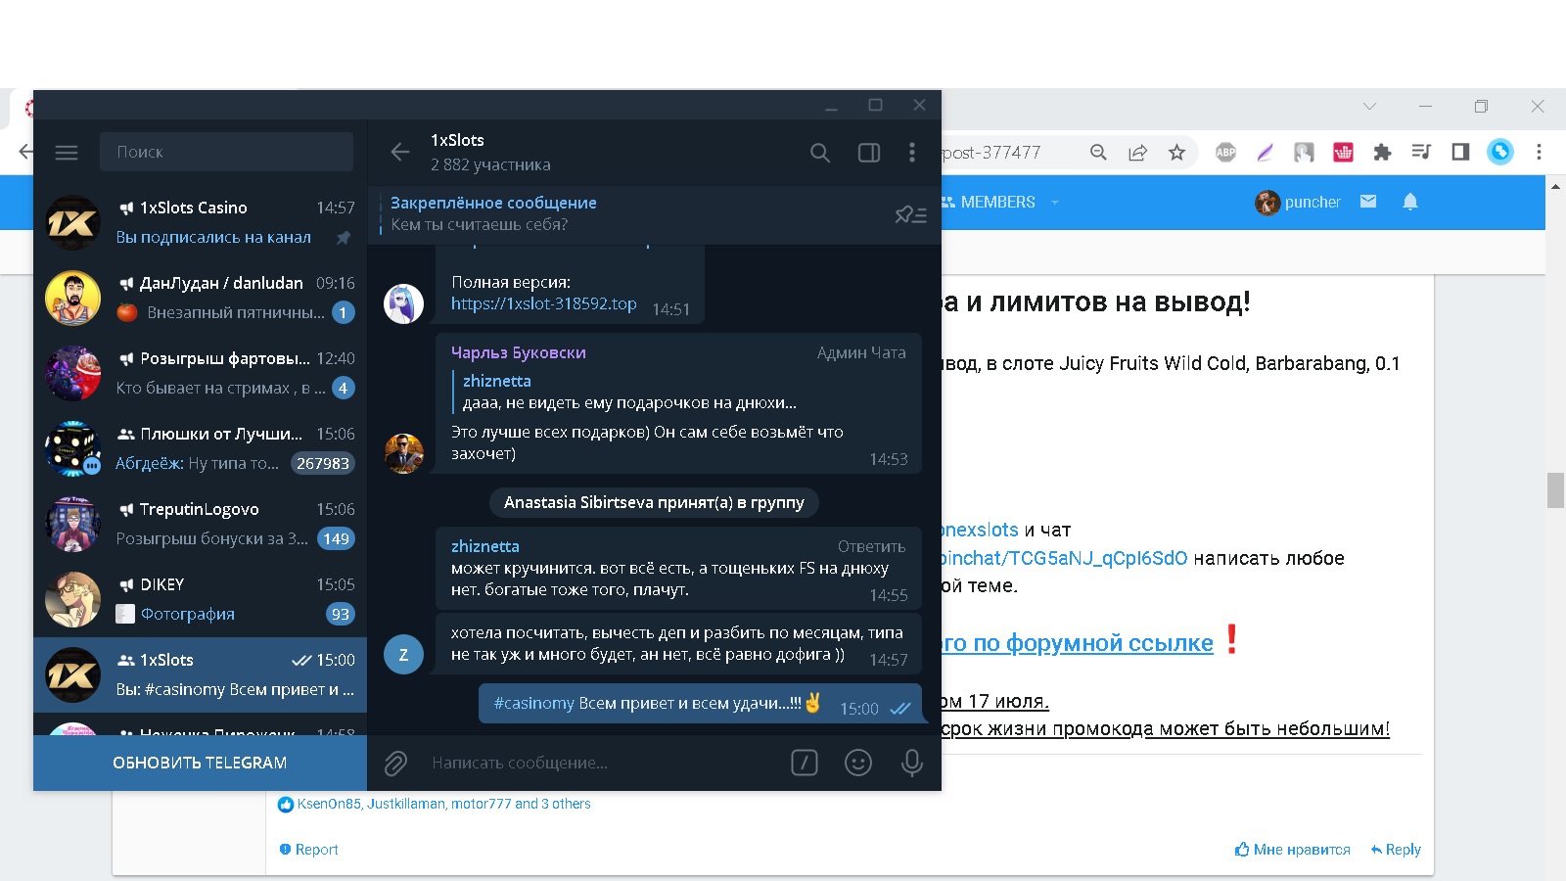
Task: Open the browser extensions puzzle icon
Action: click(1382, 152)
